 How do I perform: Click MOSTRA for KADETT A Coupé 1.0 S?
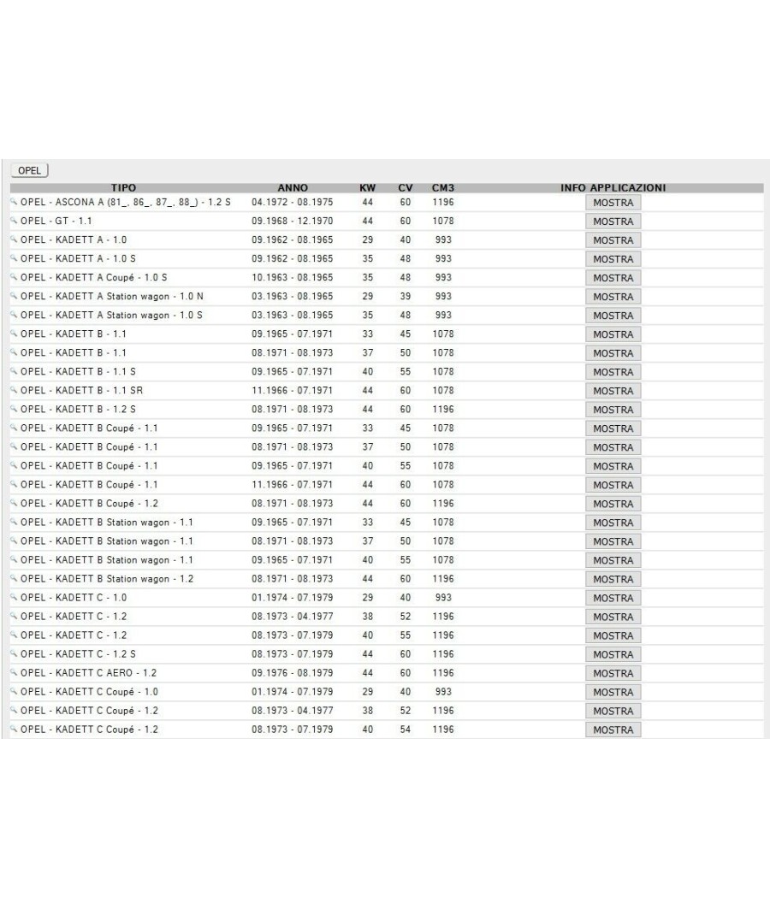coord(613,278)
